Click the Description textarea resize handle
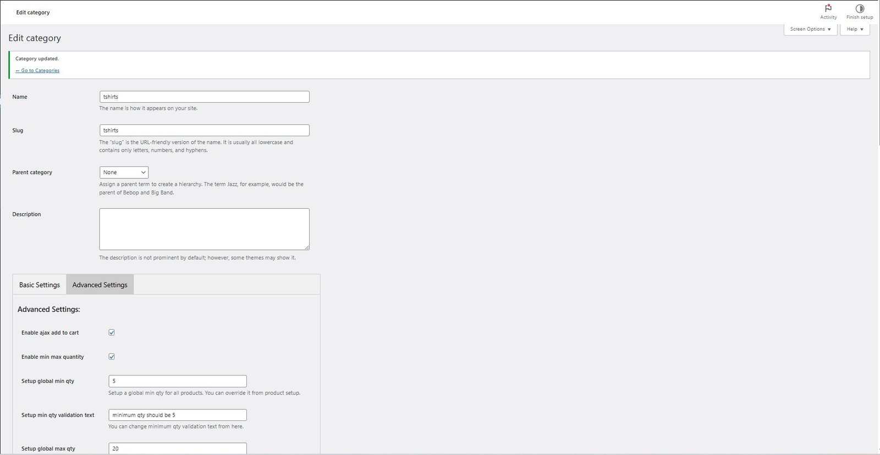The height and width of the screenshot is (455, 880). [x=307, y=247]
